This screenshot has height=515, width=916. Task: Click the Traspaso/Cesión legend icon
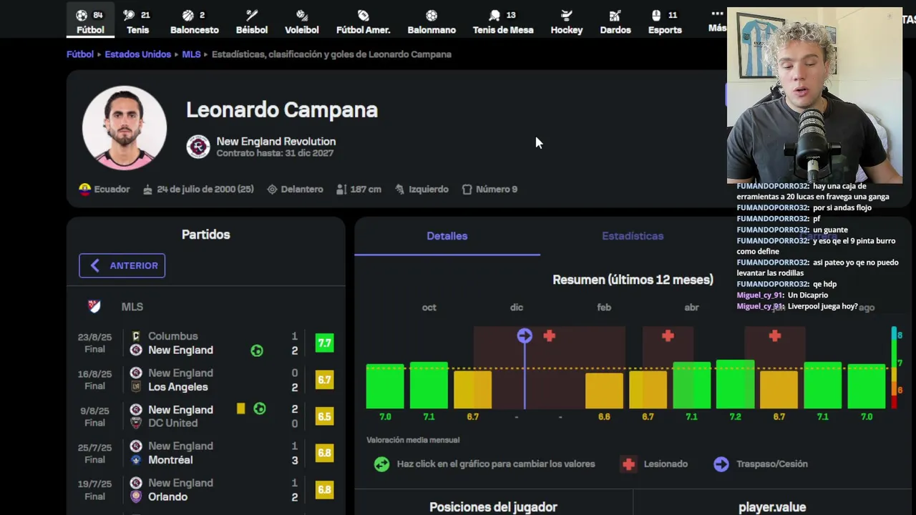(721, 464)
